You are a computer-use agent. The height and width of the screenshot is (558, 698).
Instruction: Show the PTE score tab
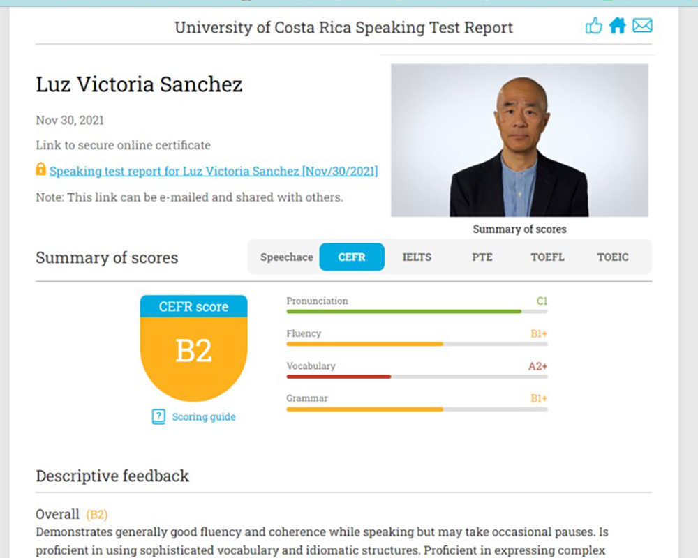point(482,257)
